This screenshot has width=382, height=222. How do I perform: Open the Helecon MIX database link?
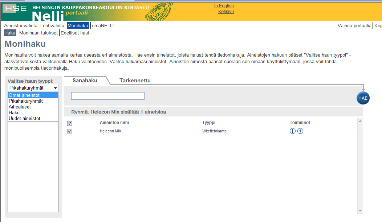click(x=110, y=131)
